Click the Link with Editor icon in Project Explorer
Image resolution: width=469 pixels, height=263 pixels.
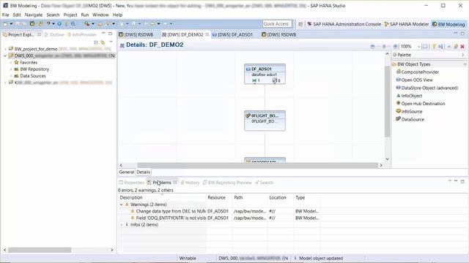[x=103, y=42]
